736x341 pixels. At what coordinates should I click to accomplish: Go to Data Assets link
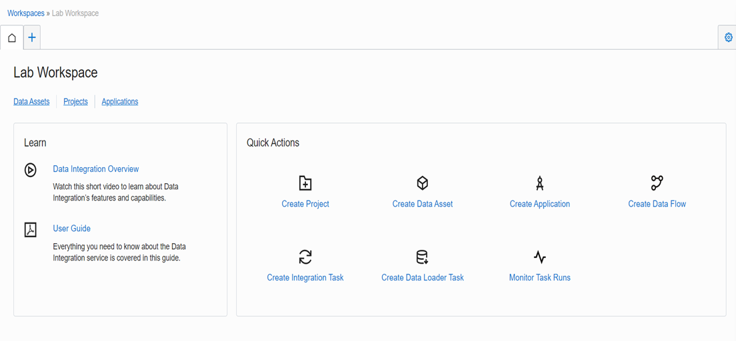tap(31, 102)
